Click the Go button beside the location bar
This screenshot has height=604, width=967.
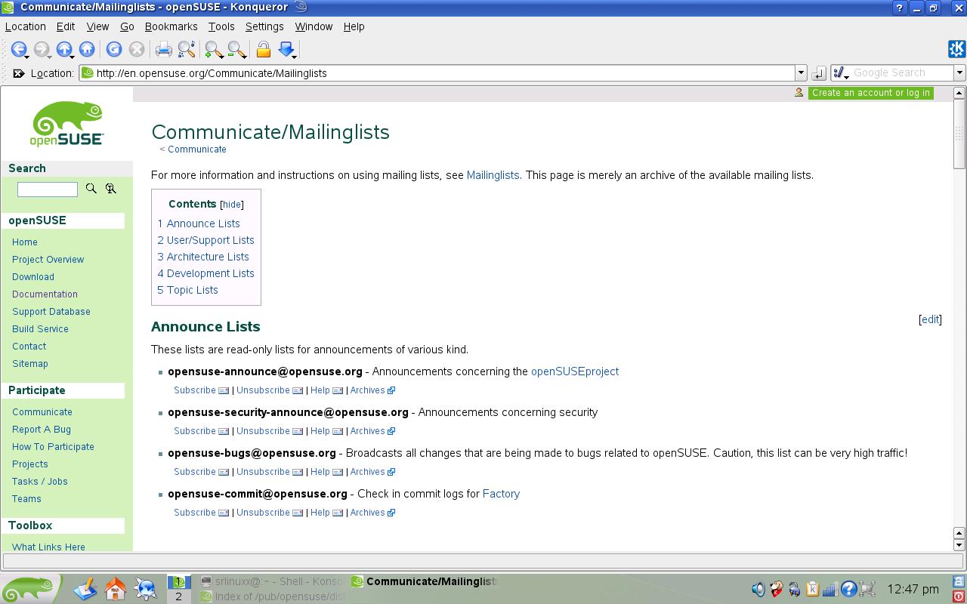pyautogui.click(x=819, y=73)
